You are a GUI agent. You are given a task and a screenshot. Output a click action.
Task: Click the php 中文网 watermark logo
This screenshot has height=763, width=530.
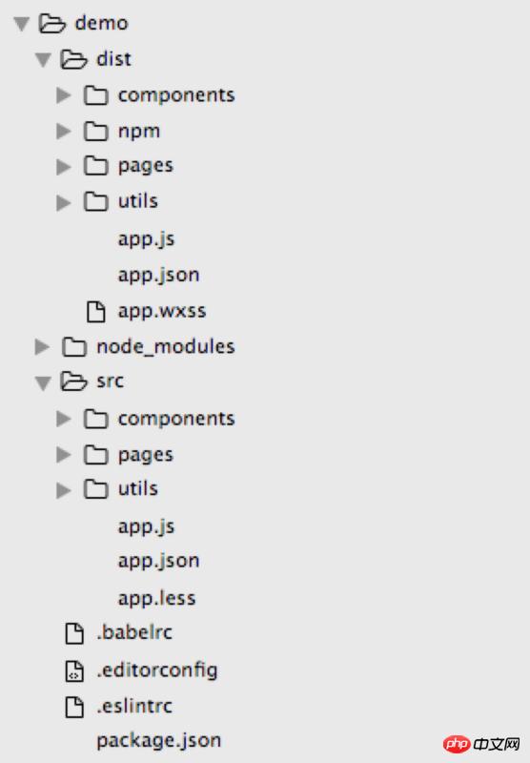pos(481,744)
